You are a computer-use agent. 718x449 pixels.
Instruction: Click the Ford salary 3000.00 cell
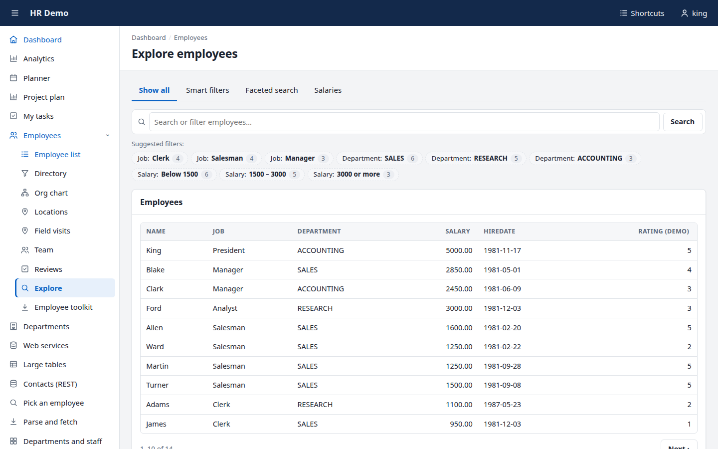459,308
